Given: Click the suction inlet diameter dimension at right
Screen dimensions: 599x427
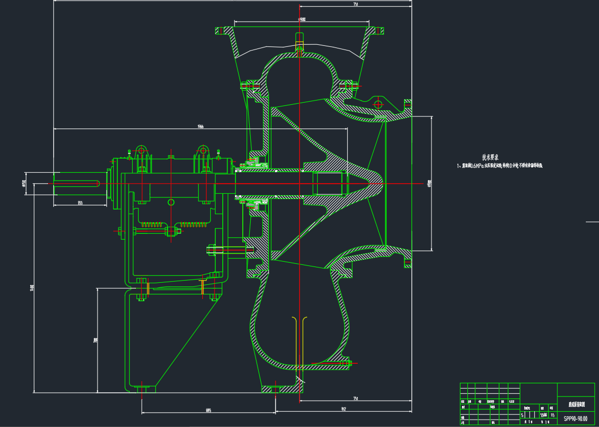Looking at the screenshot, I should 429,183.
